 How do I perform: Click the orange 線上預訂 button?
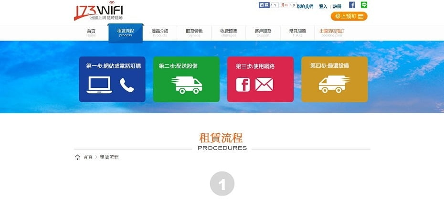click(349, 16)
